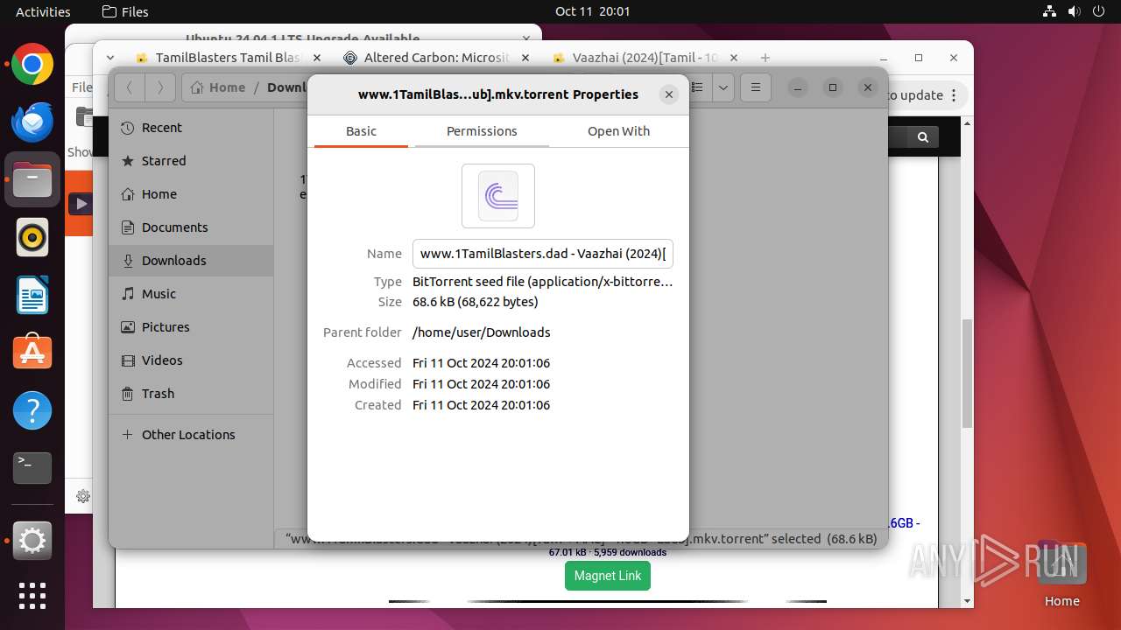The height and width of the screenshot is (630, 1121).
Task: Click the Name field in Properties
Action: tap(543, 254)
